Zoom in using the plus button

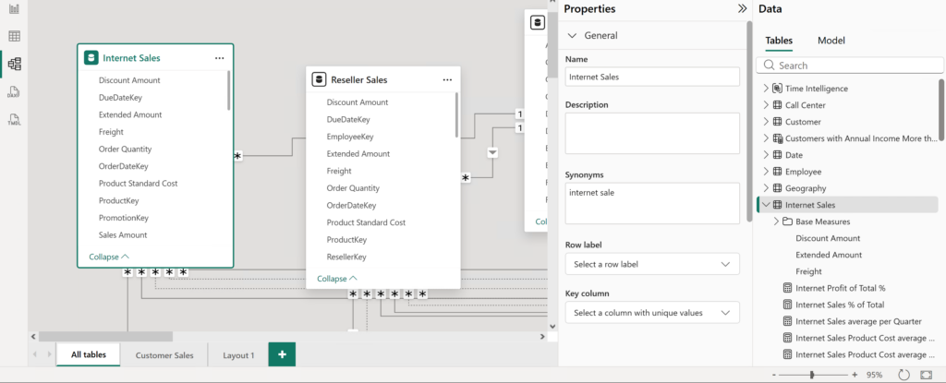855,375
